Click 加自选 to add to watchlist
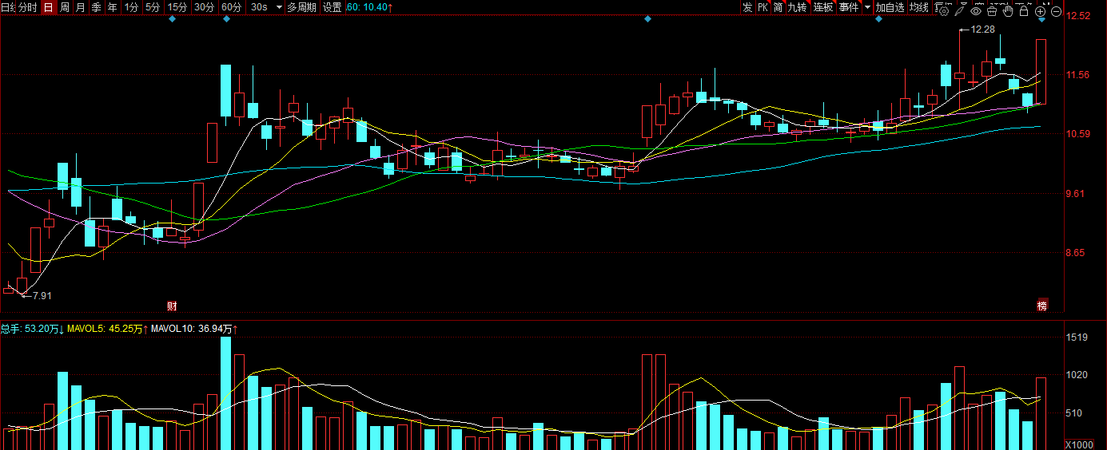The image size is (1107, 450). [x=890, y=7]
